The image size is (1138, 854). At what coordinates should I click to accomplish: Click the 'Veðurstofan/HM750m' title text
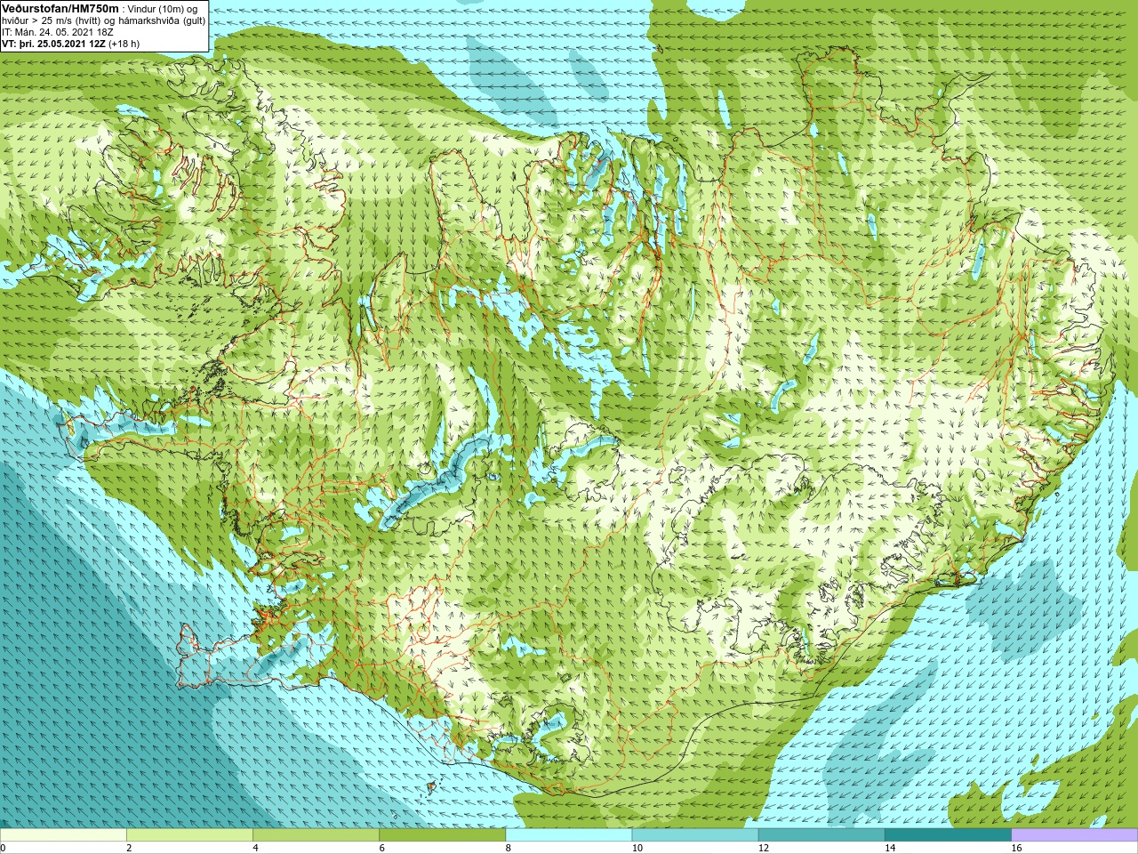[60, 8]
